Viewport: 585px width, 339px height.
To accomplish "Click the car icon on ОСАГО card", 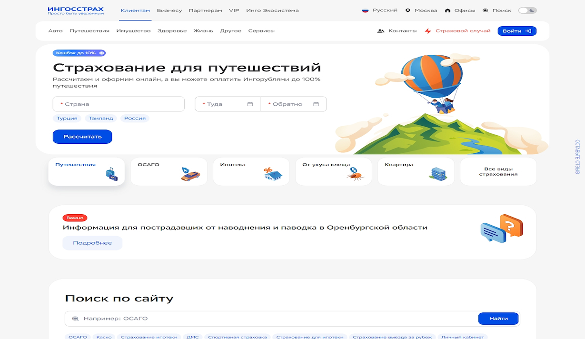I will pyautogui.click(x=190, y=174).
